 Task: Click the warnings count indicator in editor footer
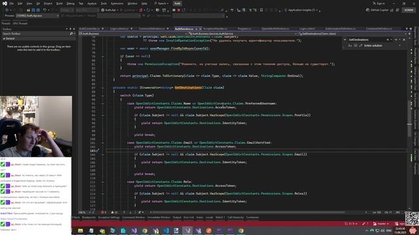pos(115,212)
